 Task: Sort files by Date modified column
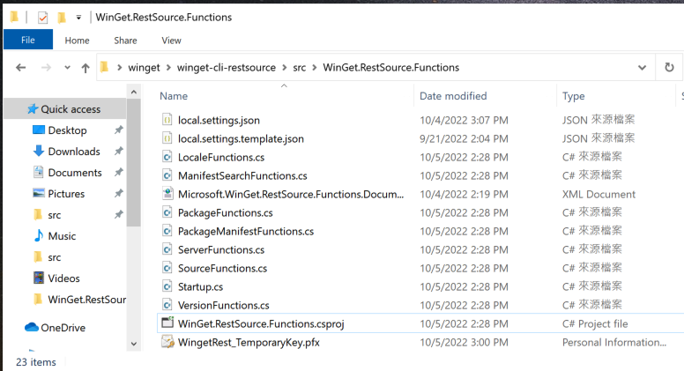[453, 96]
